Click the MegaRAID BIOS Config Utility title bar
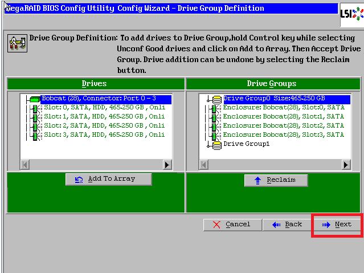The height and width of the screenshot is (273, 364). point(171,9)
